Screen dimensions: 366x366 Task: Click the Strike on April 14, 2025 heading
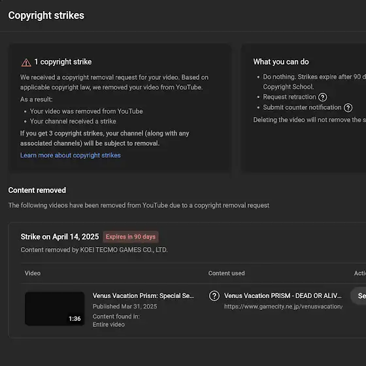[x=59, y=237]
